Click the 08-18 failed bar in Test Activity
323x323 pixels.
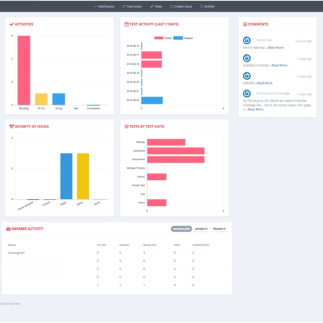pyautogui.click(x=152, y=64)
